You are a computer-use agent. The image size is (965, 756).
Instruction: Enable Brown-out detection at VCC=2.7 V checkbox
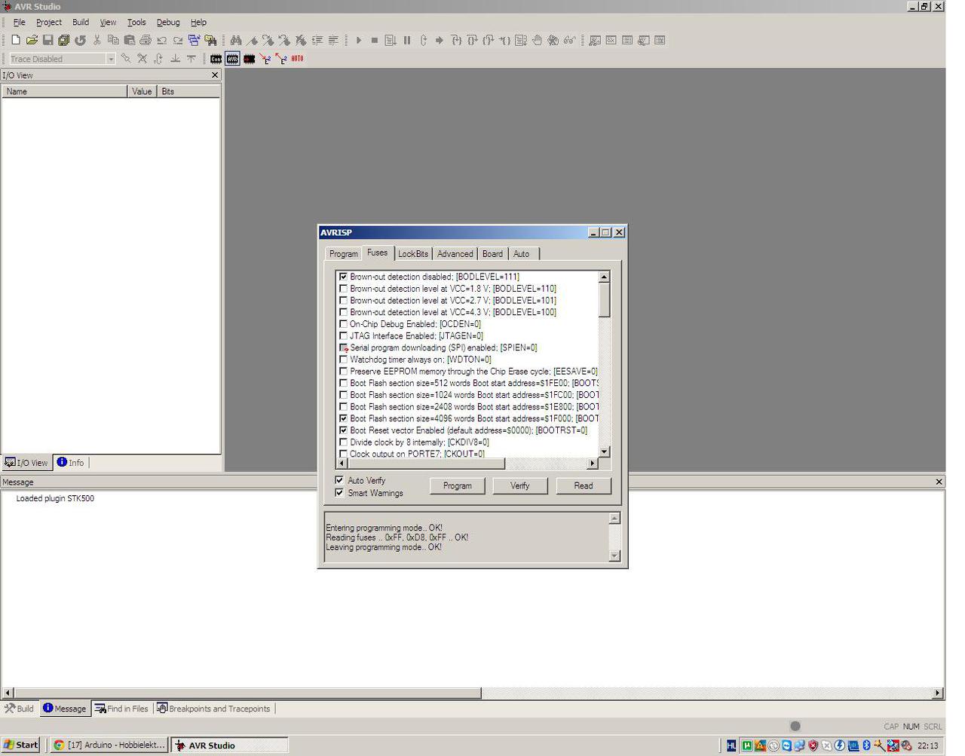pyautogui.click(x=344, y=301)
